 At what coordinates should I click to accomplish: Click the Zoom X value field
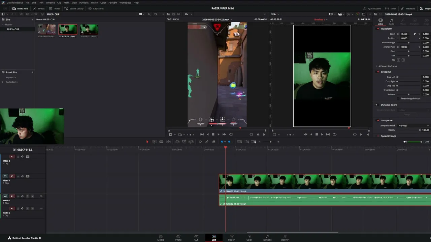pos(405,34)
